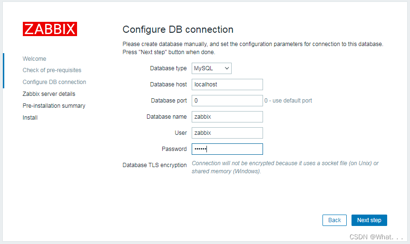
Task: Click the Next step button
Action: 369,220
